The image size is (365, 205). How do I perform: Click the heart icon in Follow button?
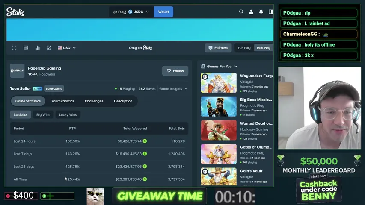[169, 71]
